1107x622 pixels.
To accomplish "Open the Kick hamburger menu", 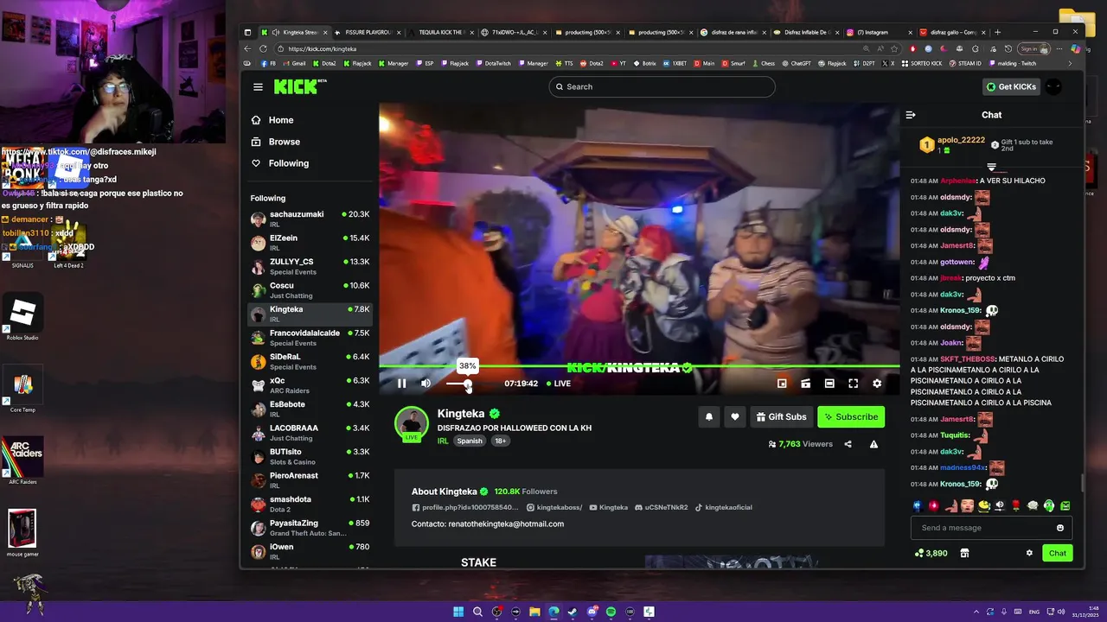I will pos(258,86).
